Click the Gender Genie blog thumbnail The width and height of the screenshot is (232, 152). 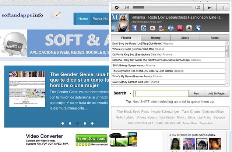click(27, 89)
